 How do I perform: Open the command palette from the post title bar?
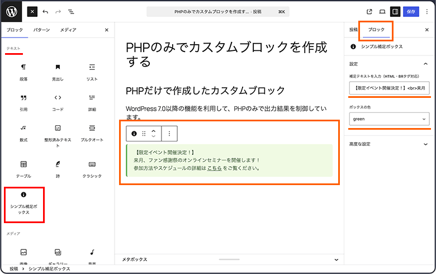[218, 12]
